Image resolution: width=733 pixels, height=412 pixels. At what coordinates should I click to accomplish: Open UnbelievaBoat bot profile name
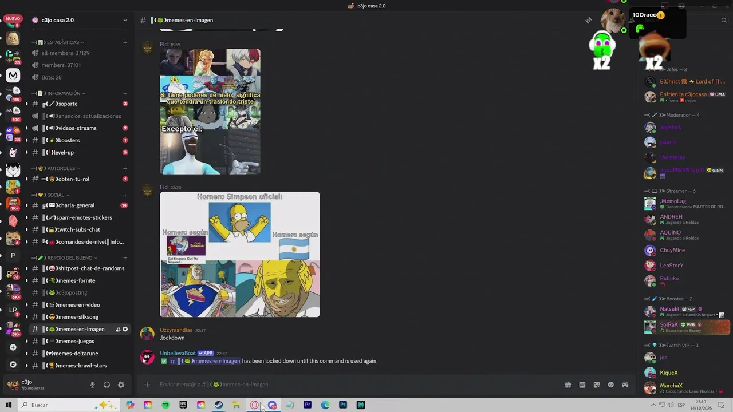(x=178, y=353)
